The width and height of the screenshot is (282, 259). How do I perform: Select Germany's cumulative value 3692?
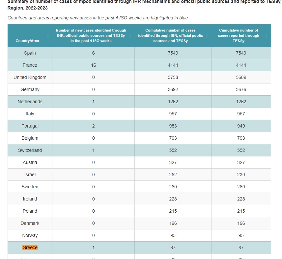pos(173,89)
